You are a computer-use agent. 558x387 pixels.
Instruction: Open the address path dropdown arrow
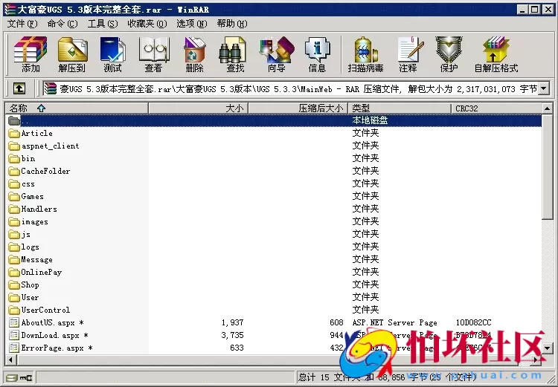[x=544, y=88]
